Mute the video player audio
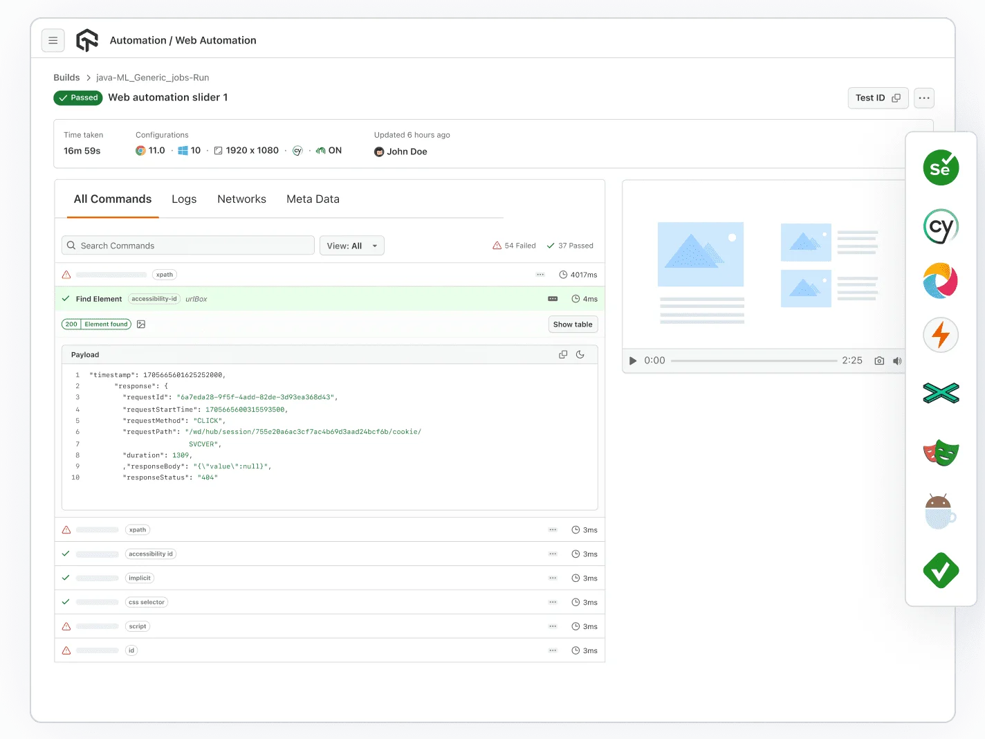Screen dimensions: 985x739 (x=897, y=361)
